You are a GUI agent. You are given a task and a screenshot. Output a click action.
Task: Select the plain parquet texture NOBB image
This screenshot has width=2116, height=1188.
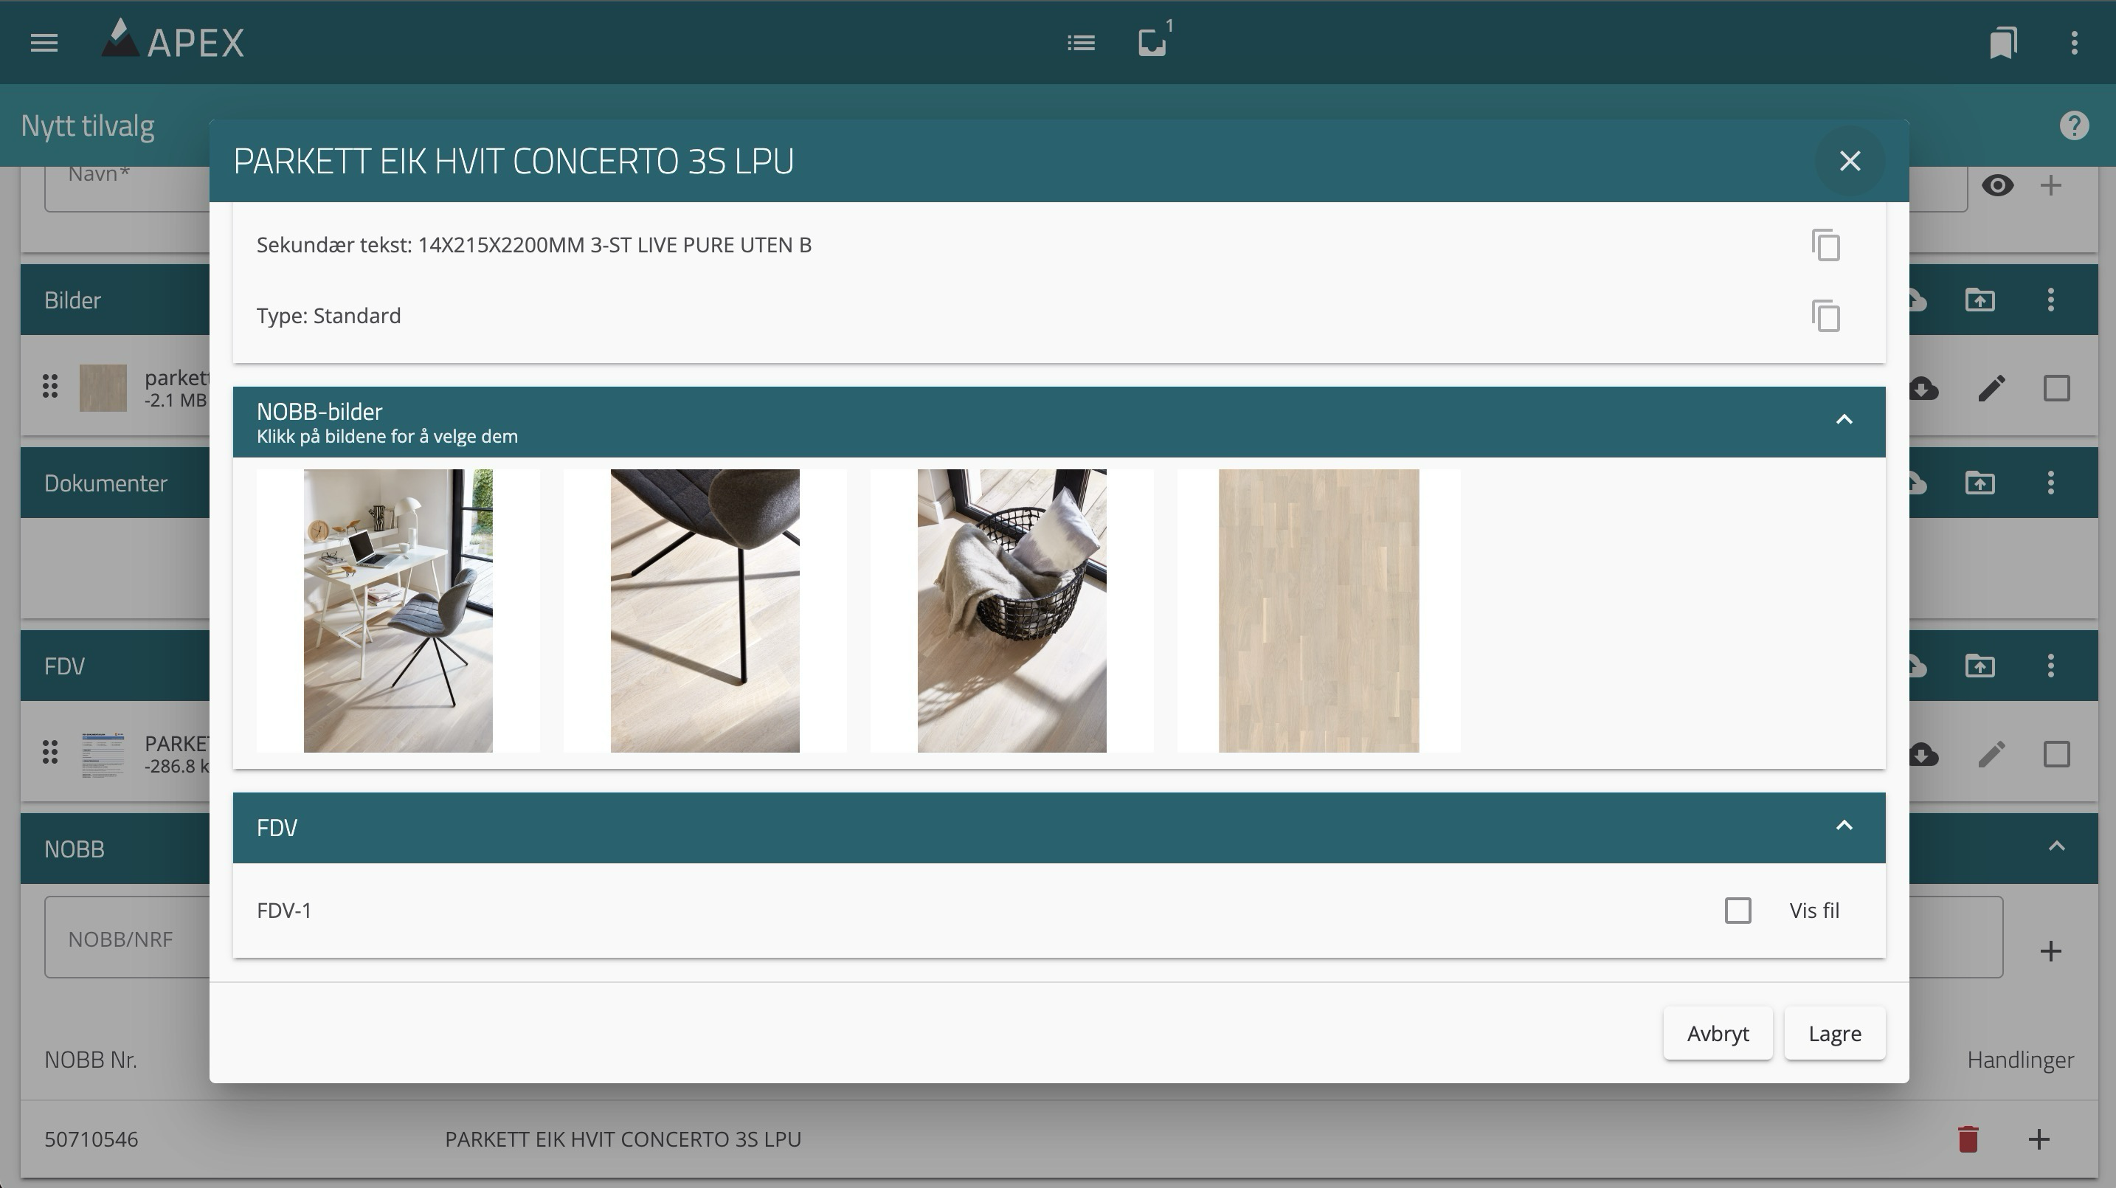(x=1318, y=610)
